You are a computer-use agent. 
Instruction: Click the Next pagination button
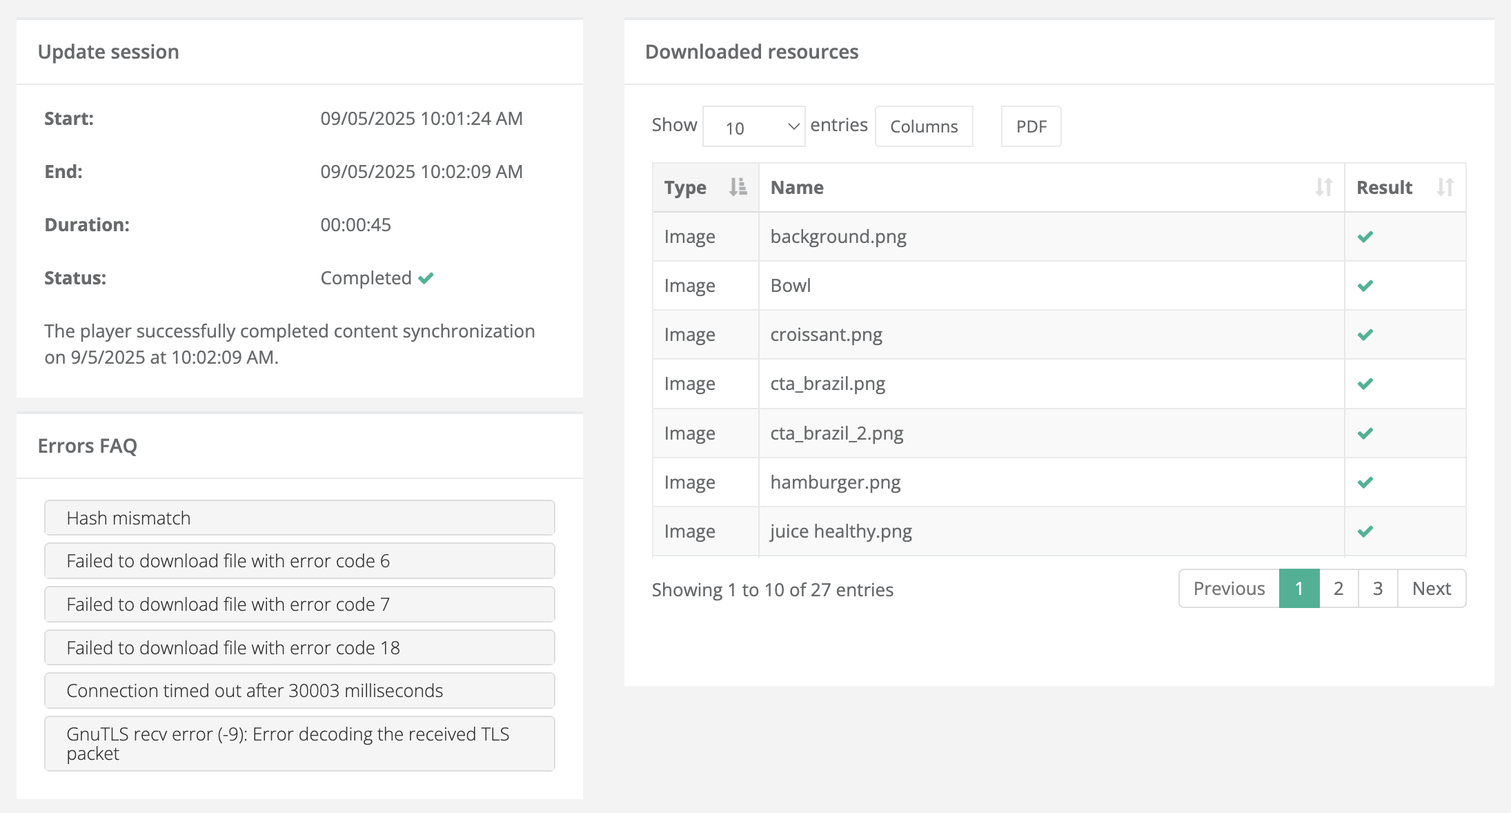coord(1431,589)
